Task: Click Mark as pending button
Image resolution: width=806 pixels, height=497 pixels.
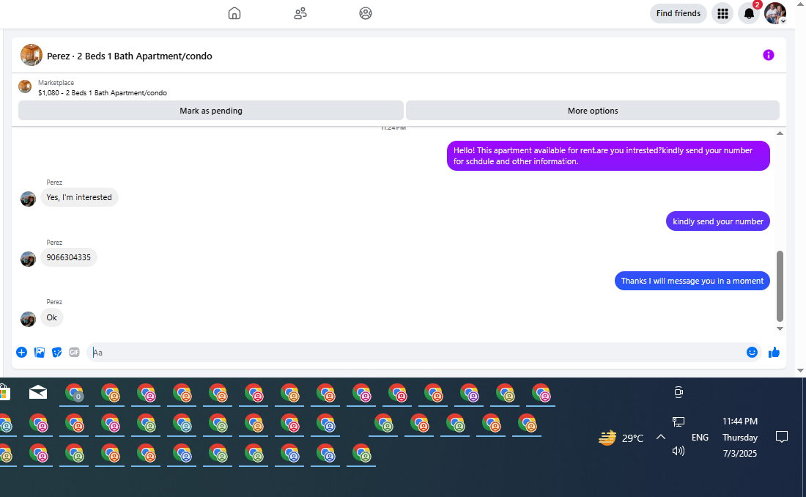Action: [x=211, y=111]
